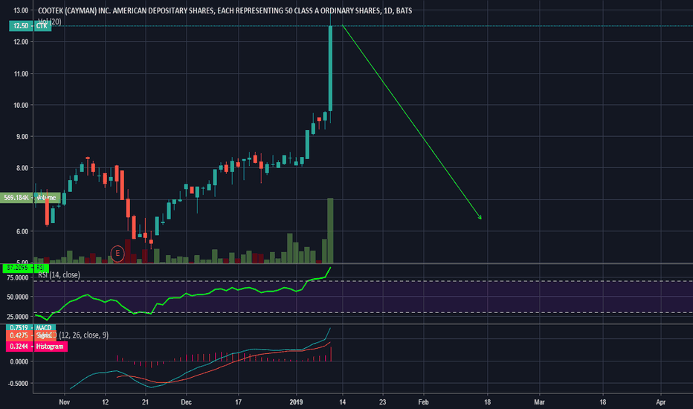Click the 87.2095 RSI value label

[x=18, y=268]
